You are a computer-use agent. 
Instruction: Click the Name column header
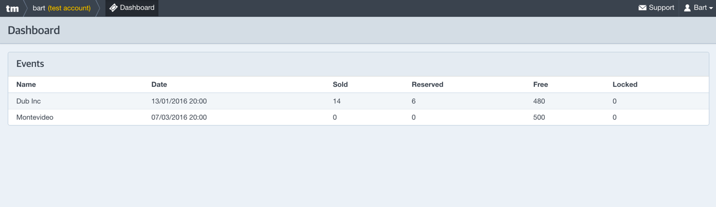[26, 85]
